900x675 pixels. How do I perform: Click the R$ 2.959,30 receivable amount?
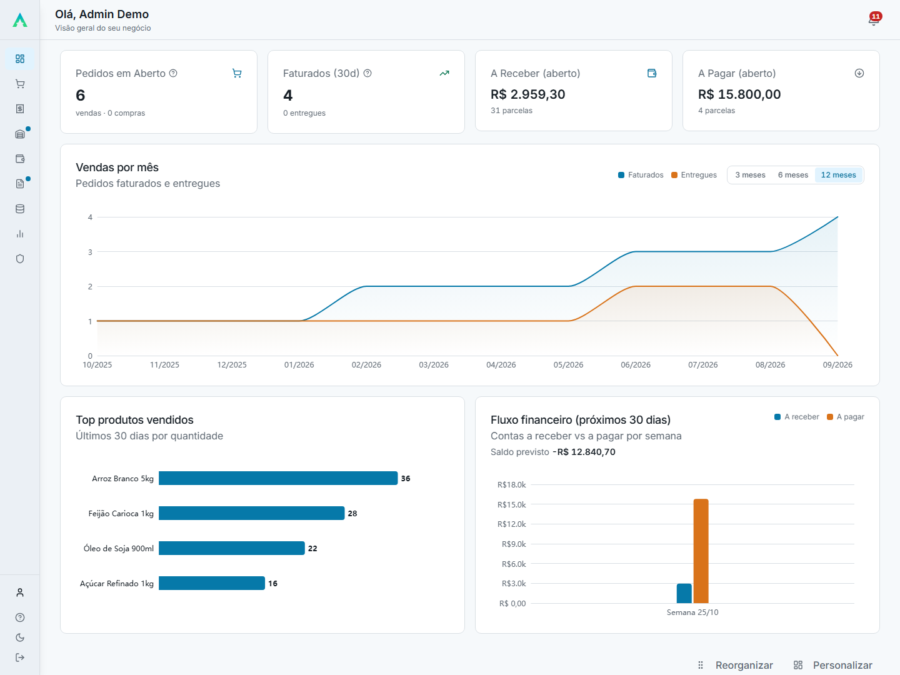tap(528, 94)
